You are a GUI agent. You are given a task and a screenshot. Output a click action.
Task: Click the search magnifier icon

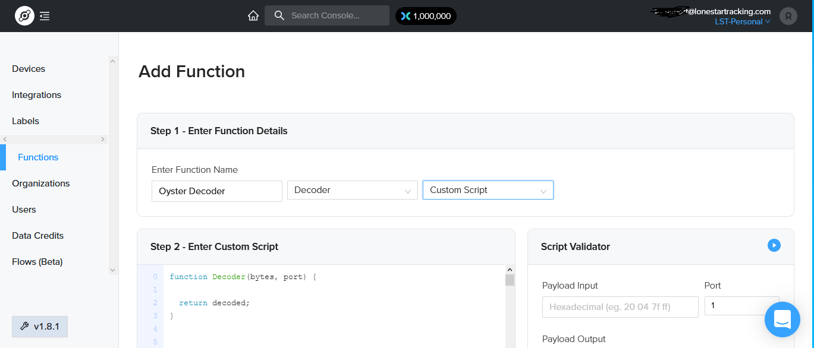click(279, 16)
